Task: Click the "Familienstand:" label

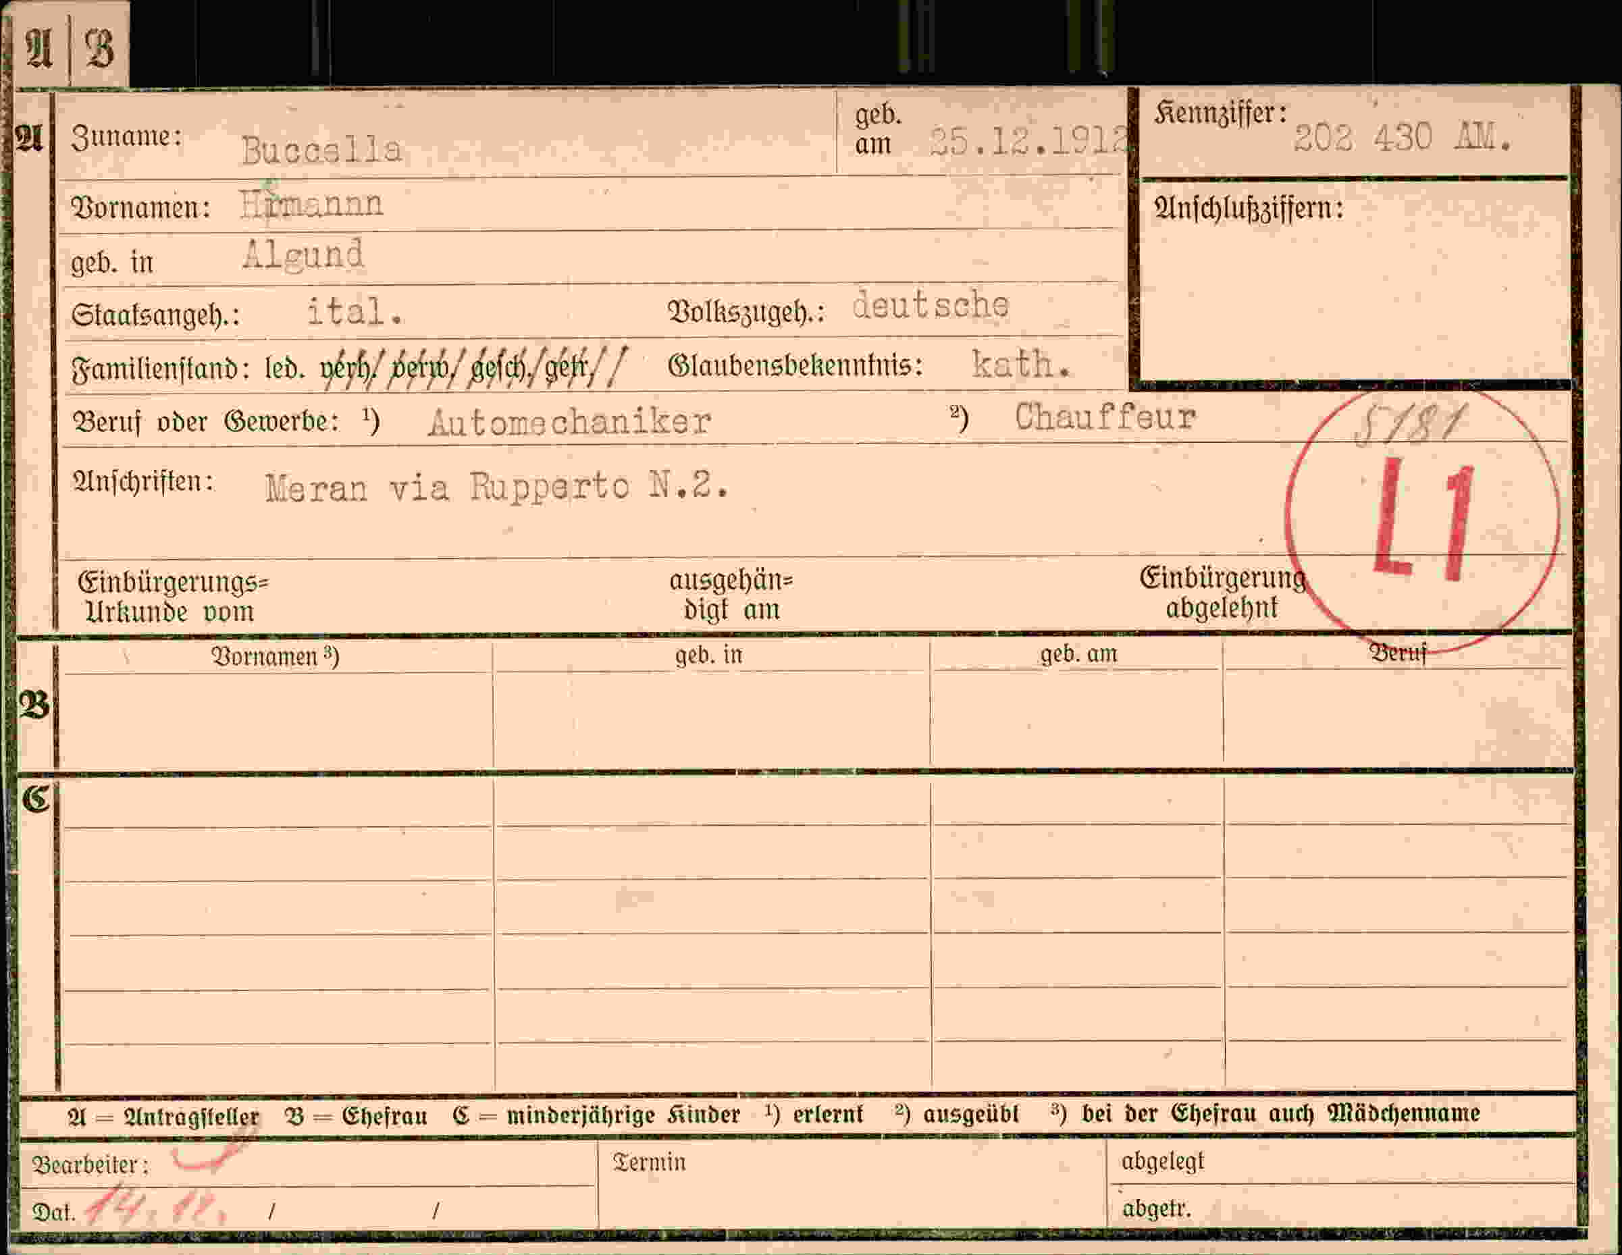Action: pos(161,369)
